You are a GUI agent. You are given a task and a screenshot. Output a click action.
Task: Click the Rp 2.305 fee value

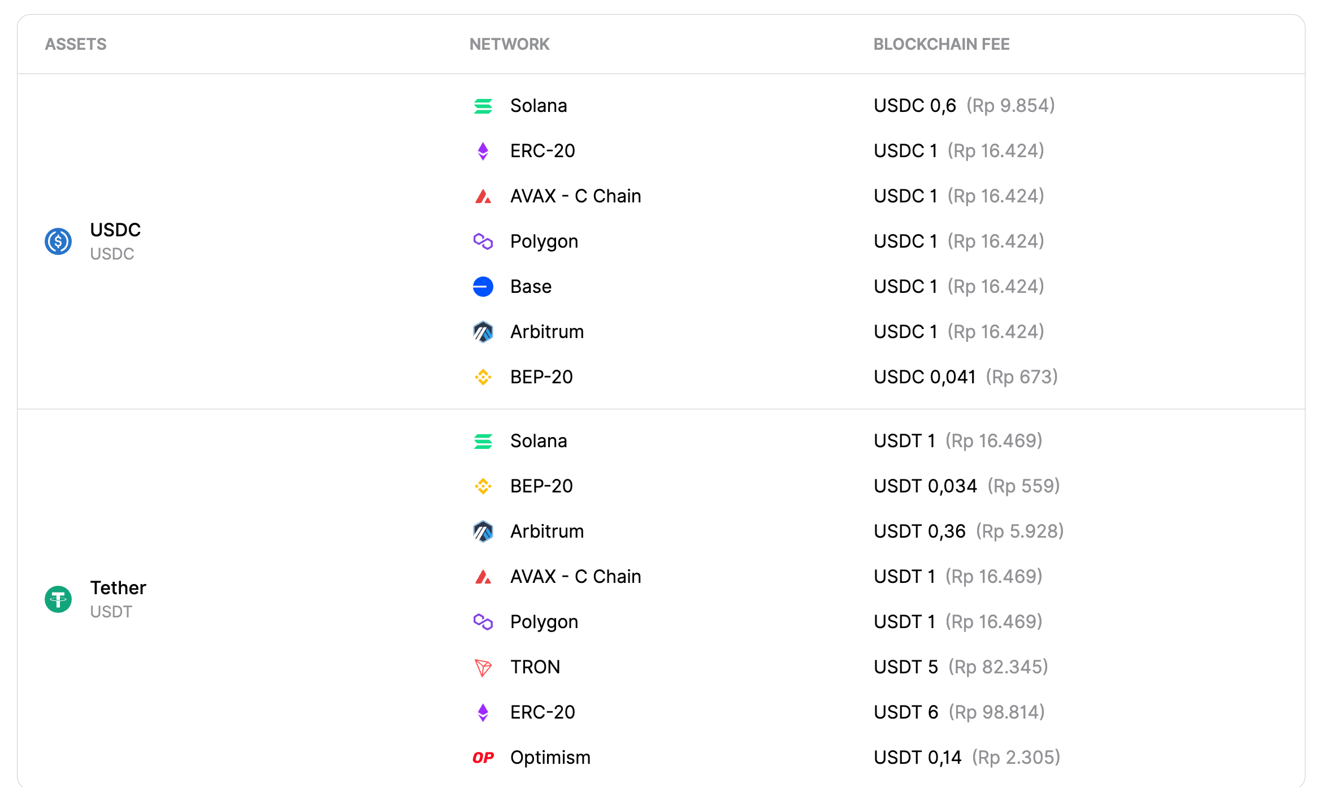1016,758
